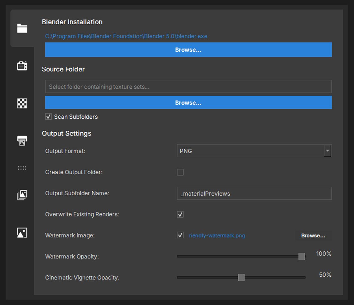Open the folder paths sidebar tab
Screen dimensions: 354x305
click(x=22, y=28)
